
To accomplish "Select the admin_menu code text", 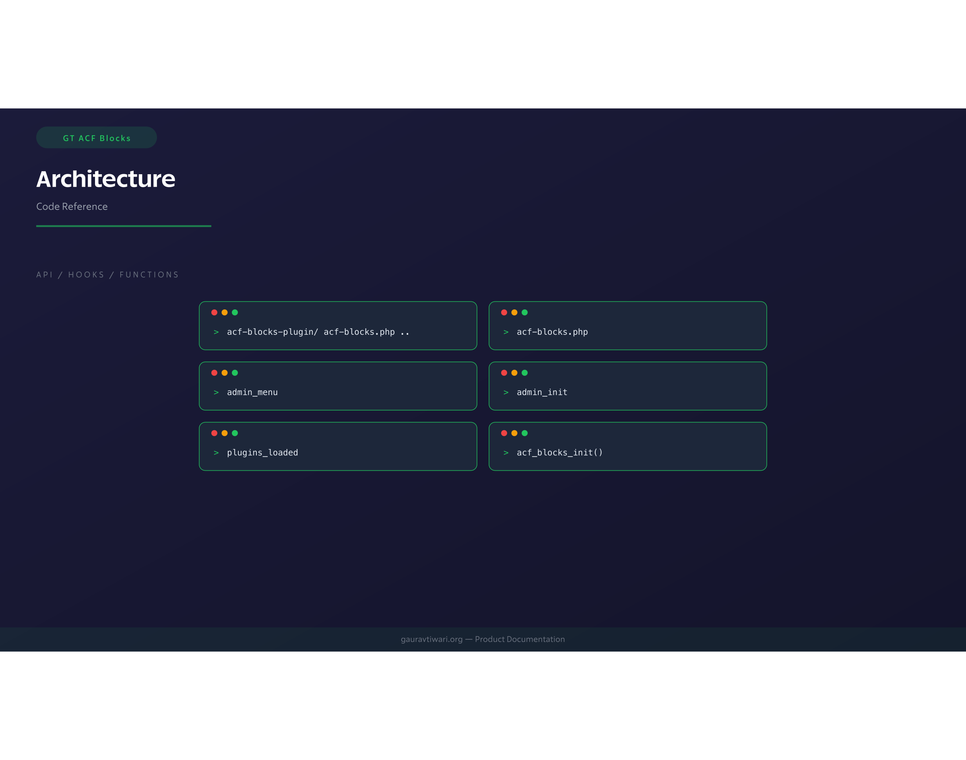I will coord(252,392).
